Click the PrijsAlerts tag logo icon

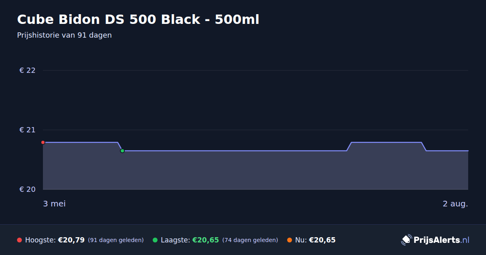point(406,240)
